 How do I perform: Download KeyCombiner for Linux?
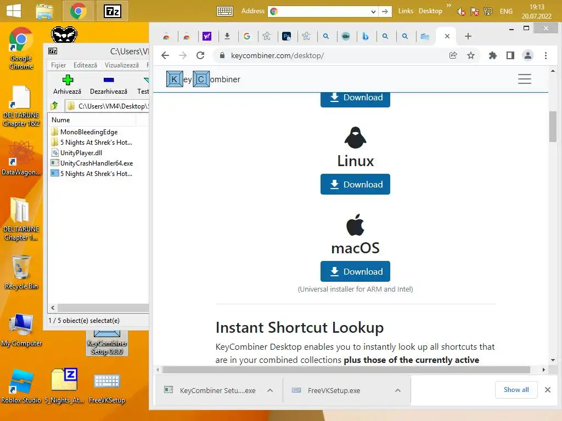point(355,184)
